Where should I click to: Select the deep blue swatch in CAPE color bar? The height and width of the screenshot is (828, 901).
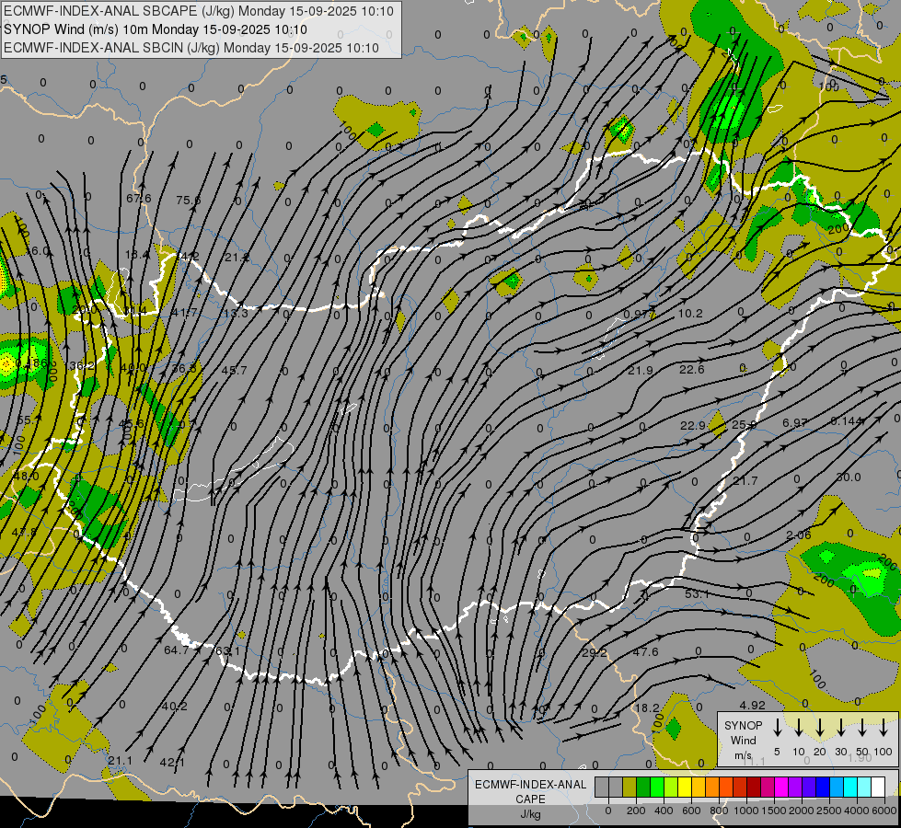(822, 788)
